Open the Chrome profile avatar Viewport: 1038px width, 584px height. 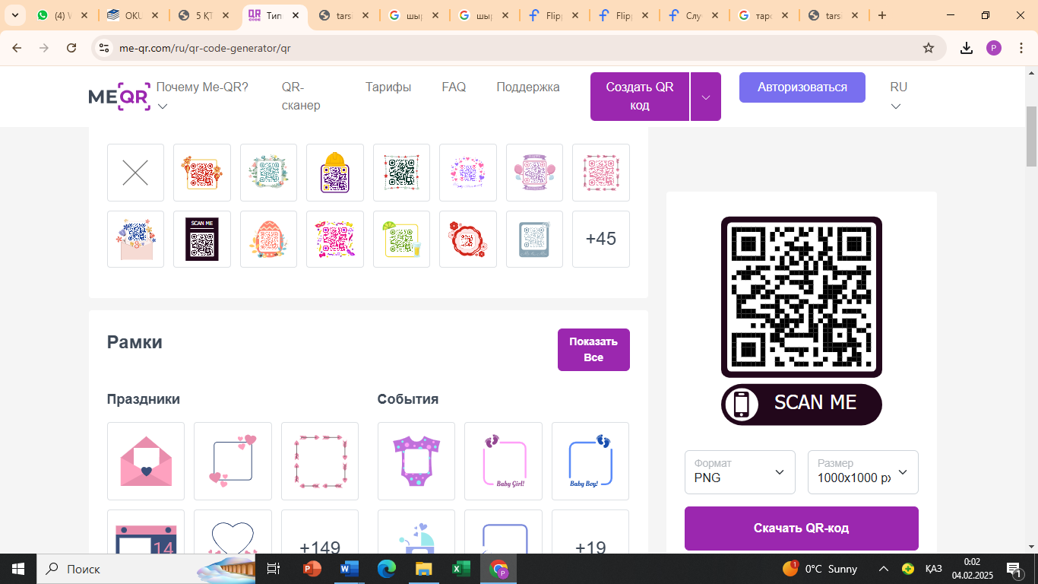click(994, 48)
